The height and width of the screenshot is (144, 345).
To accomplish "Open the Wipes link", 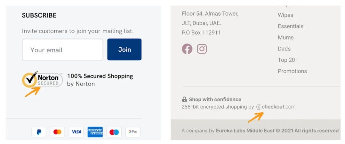I will (x=285, y=15).
